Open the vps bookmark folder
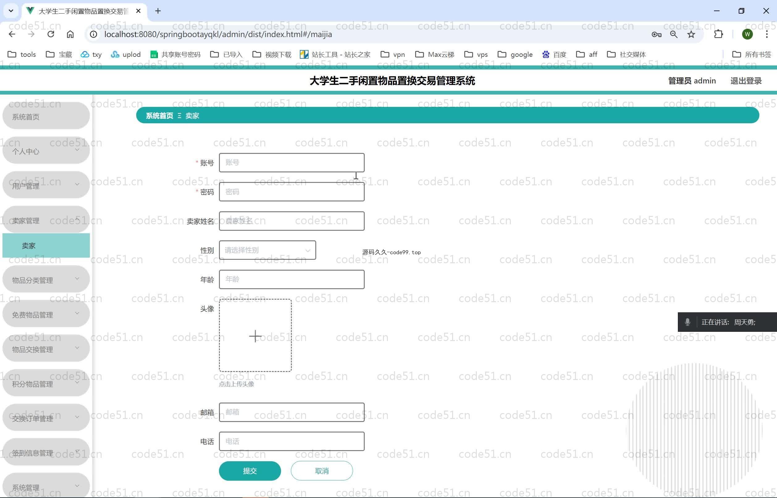Viewport: 777px width, 498px height. click(476, 54)
